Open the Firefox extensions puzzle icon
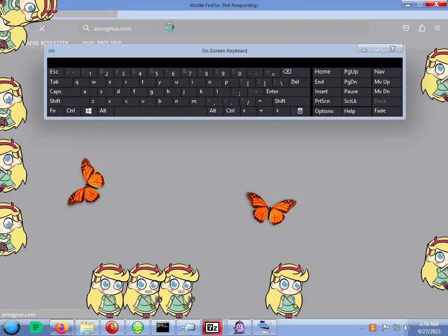The height and width of the screenshot is (336, 448). pos(422,28)
